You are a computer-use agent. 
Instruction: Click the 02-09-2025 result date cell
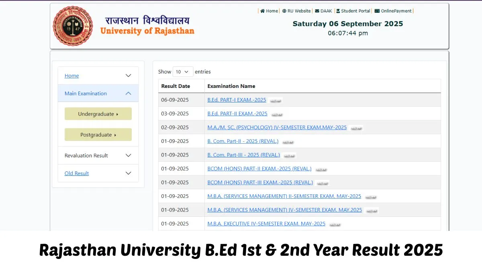tap(182, 127)
